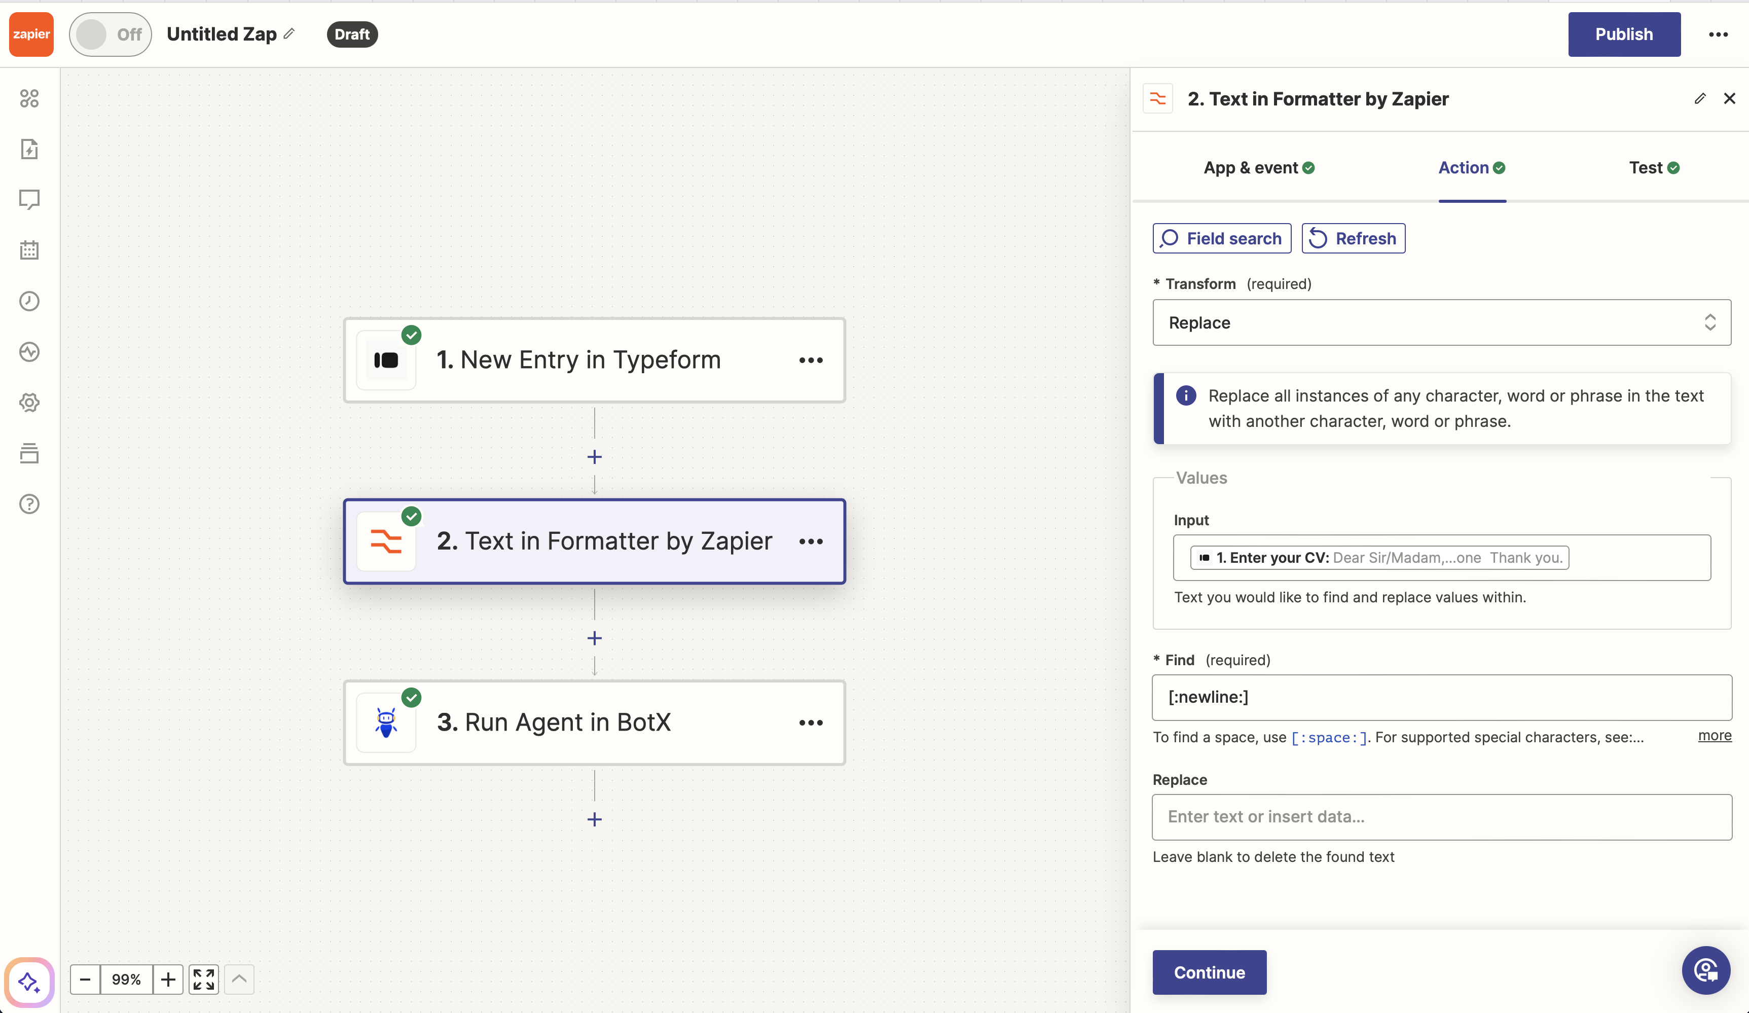Click the more link under the Find field
1749x1013 pixels.
tap(1715, 736)
